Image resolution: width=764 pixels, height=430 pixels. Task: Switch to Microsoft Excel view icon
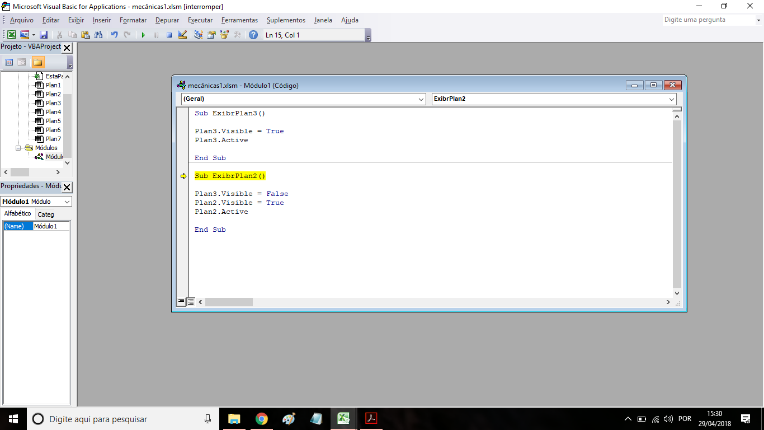point(12,35)
